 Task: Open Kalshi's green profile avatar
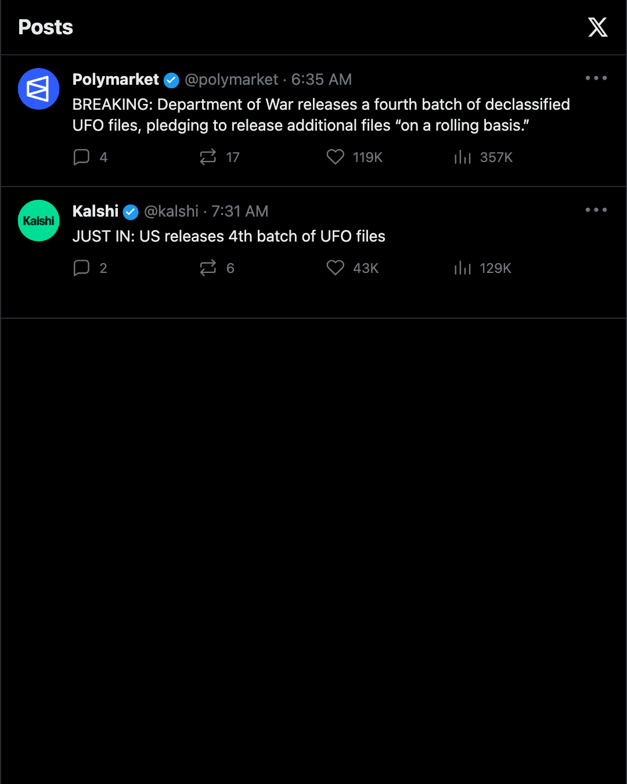pos(39,221)
